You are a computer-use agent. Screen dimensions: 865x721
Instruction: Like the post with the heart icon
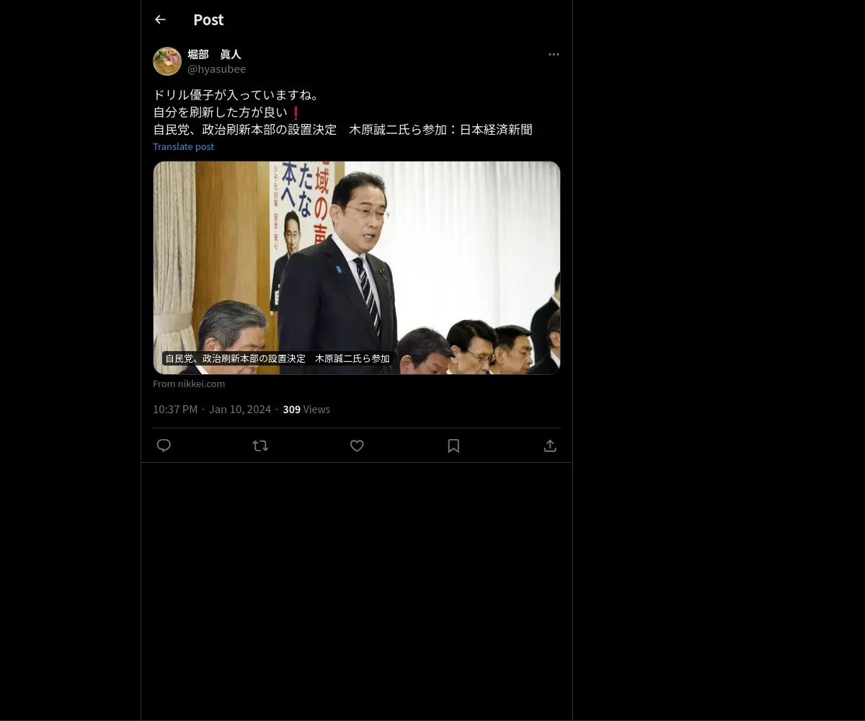[357, 446]
